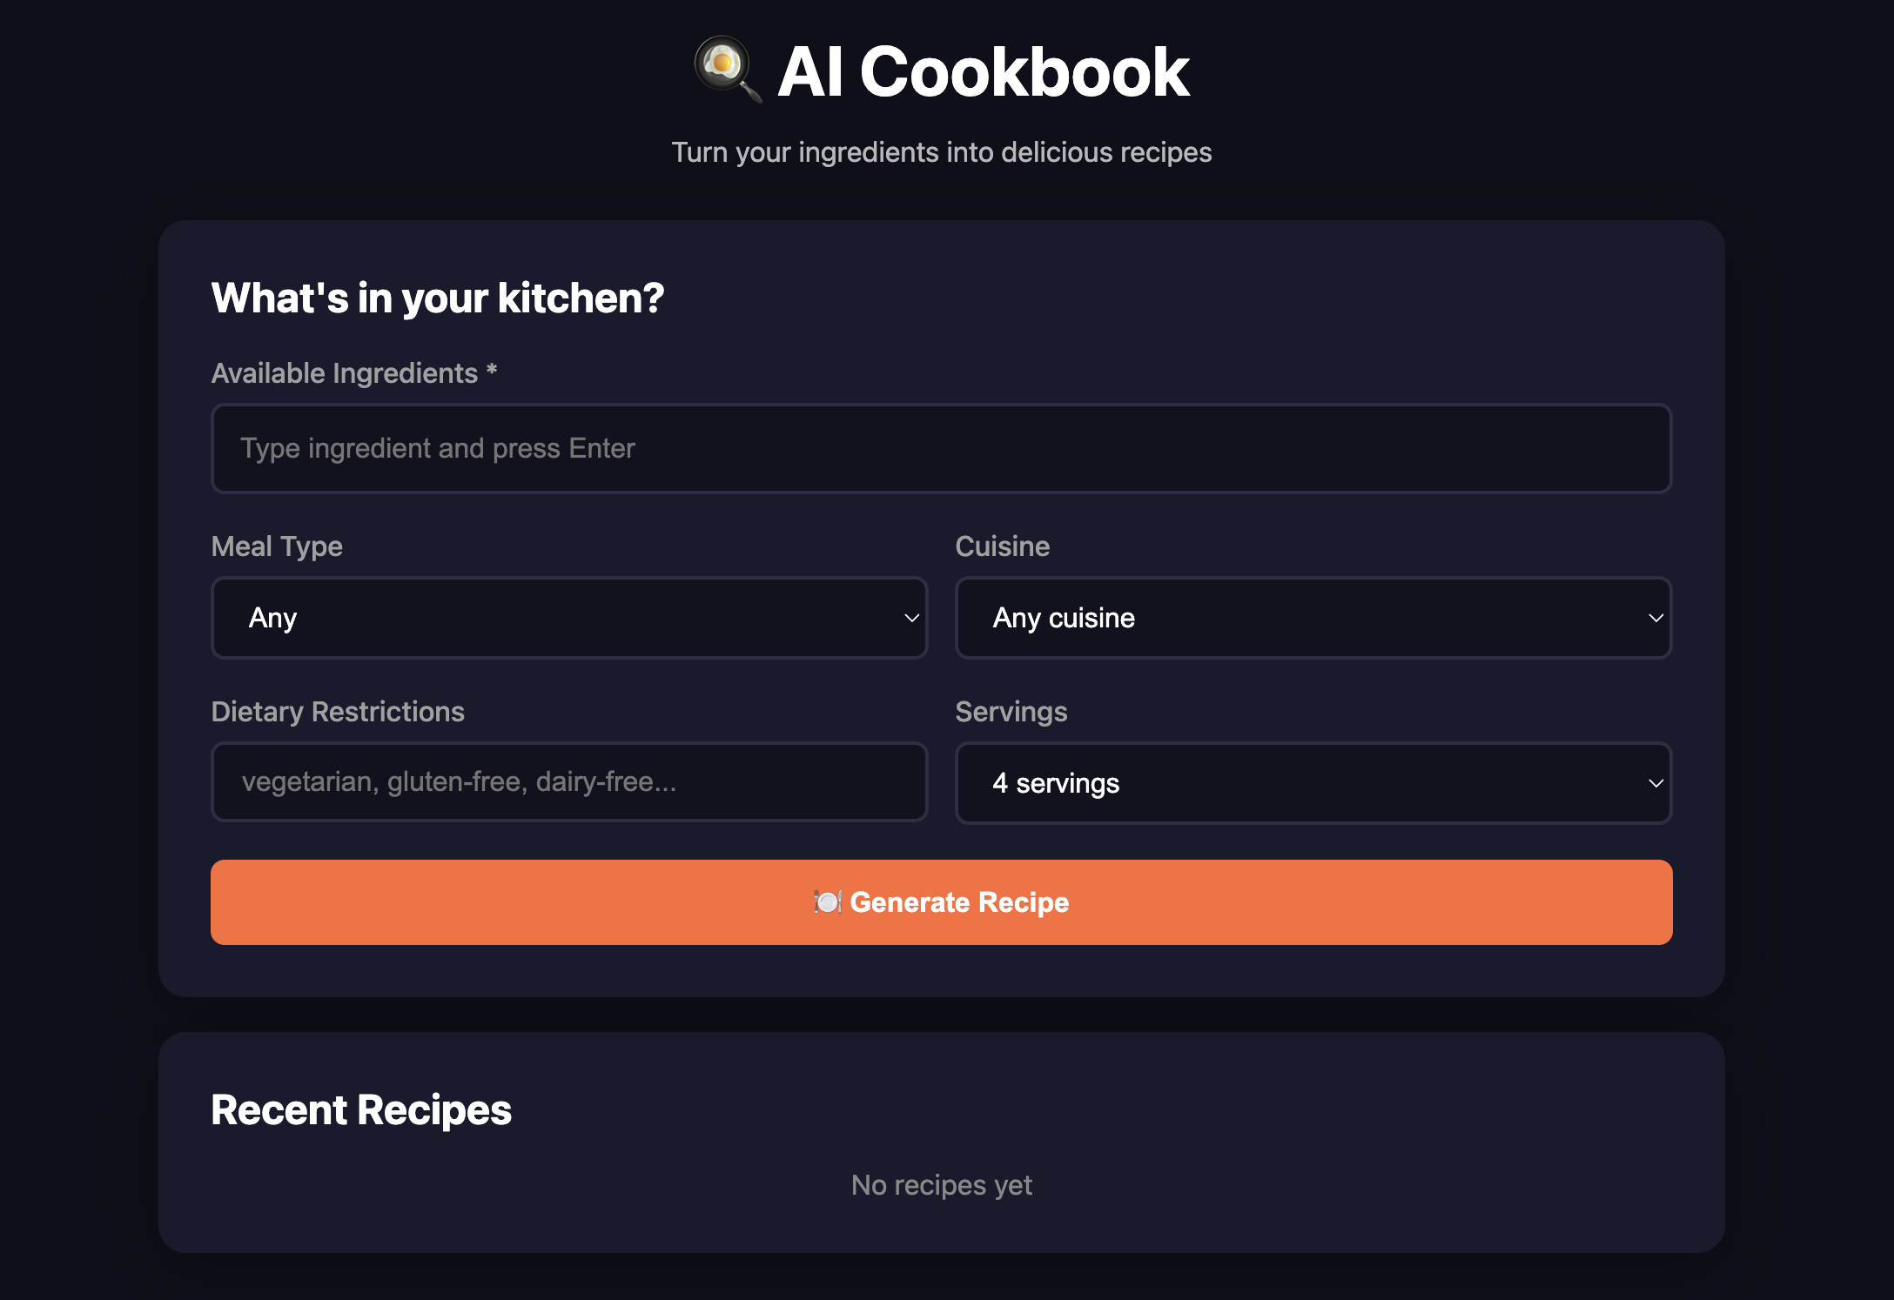The image size is (1894, 1300).
Task: Click the Servings chevron arrow
Action: point(1656,783)
